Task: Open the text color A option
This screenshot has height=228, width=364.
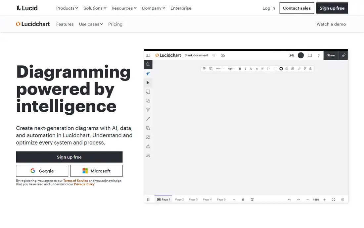Action: (x=257, y=69)
